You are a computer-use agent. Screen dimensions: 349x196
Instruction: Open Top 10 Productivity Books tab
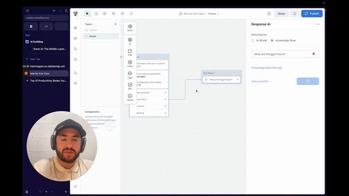46,81
